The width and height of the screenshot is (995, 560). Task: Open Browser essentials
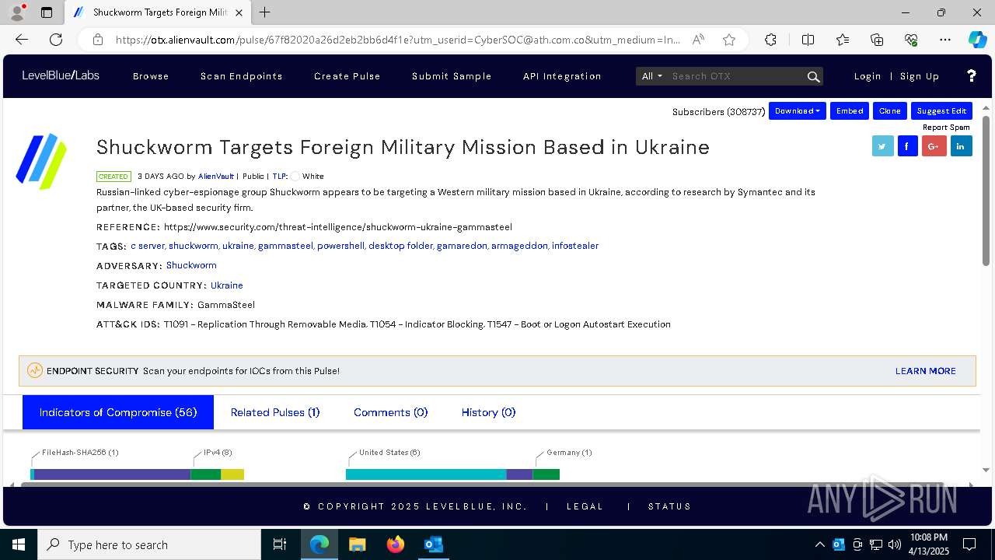click(911, 40)
